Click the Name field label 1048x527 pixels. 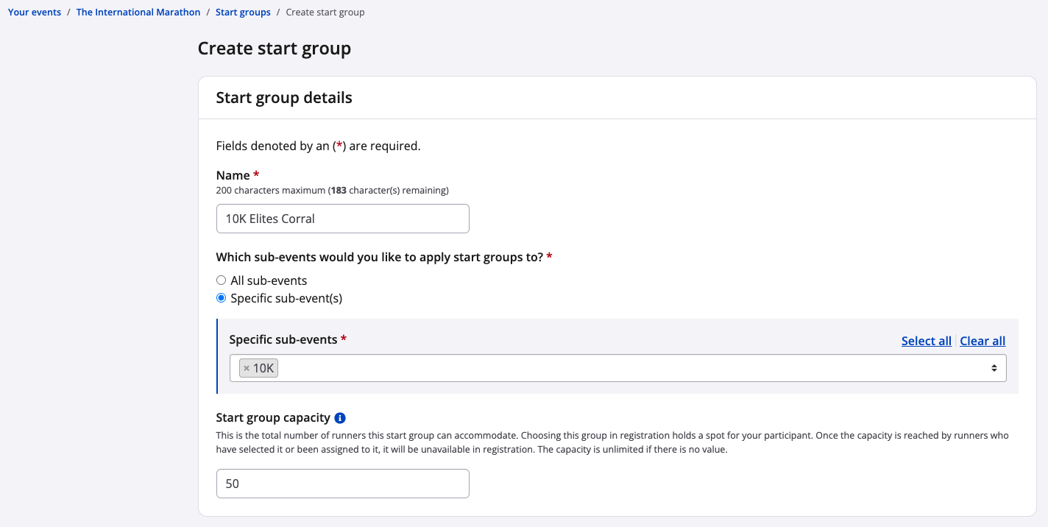click(233, 175)
